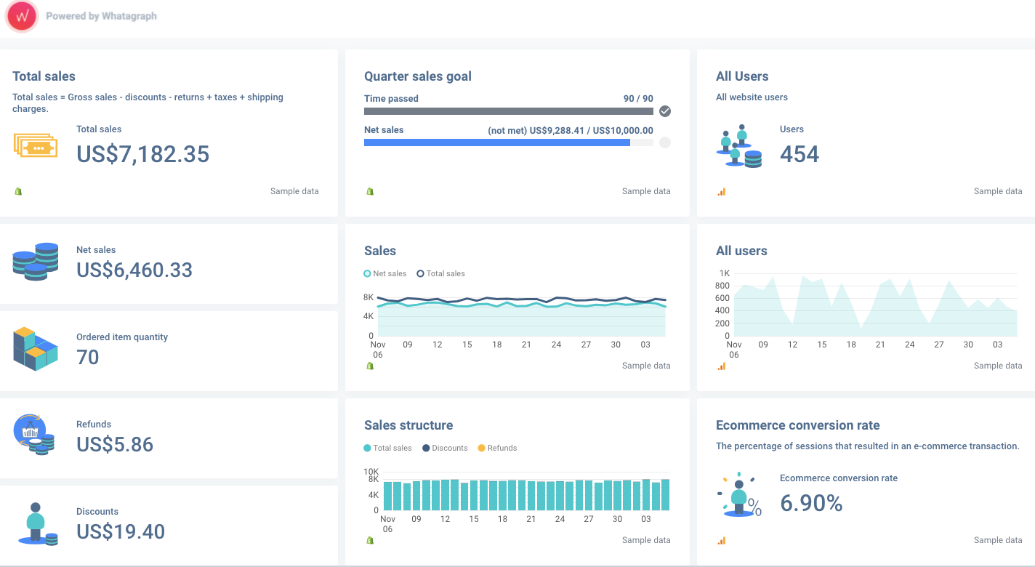Screen dimensions: 1035x567
Task: Click the All users area chart plot
Action: click(876, 305)
